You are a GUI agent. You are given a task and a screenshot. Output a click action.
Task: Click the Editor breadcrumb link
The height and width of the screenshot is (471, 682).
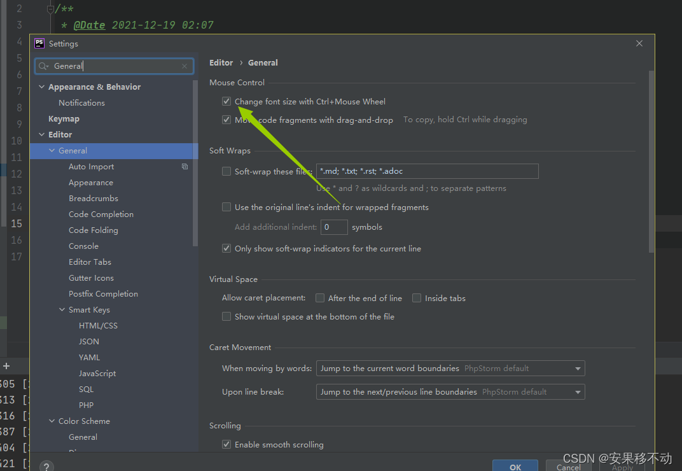point(221,62)
